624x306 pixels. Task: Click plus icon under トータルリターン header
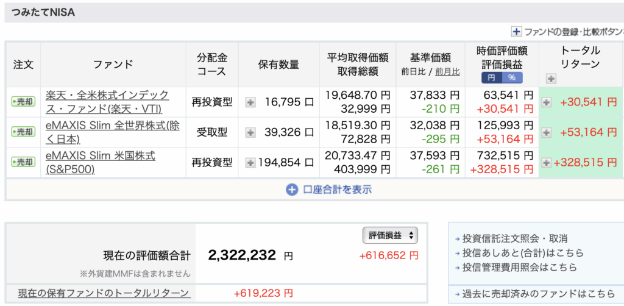pos(551,78)
